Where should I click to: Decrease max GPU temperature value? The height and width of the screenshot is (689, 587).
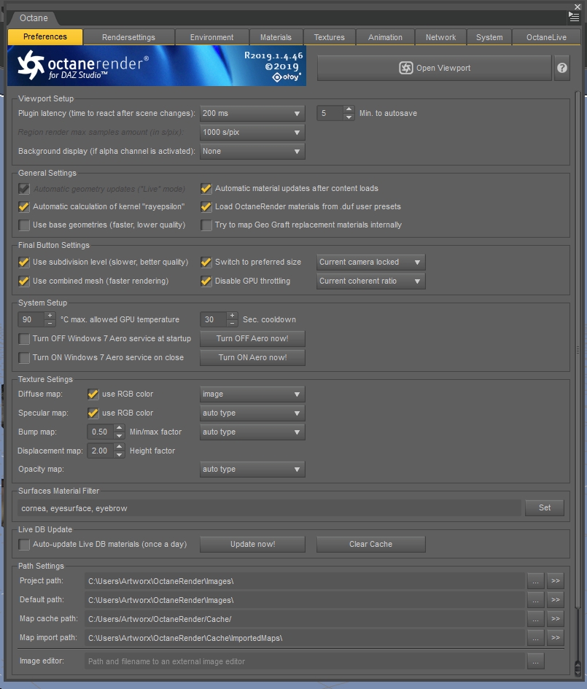click(50, 324)
